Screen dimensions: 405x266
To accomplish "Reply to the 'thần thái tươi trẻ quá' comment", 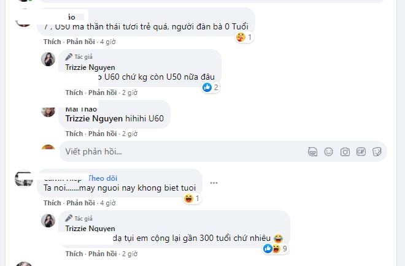I will pyautogui.click(x=80, y=42).
